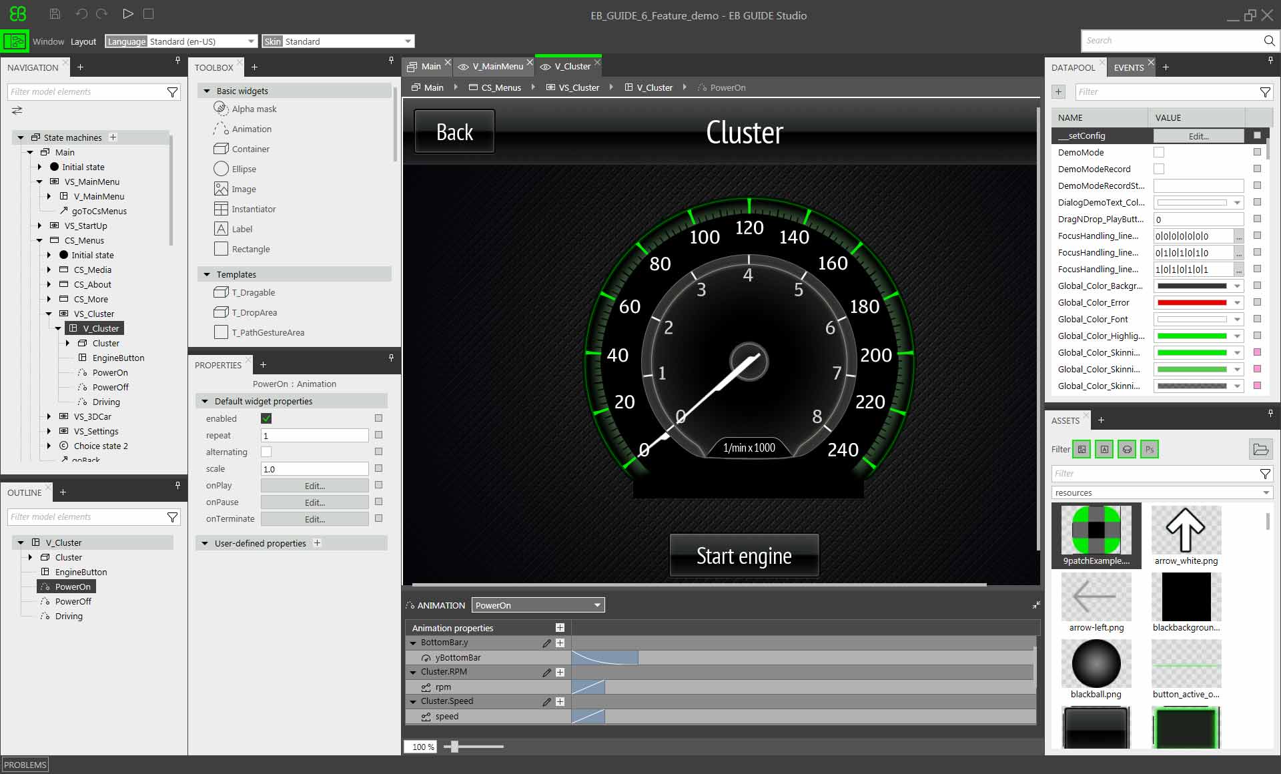
Task: Toggle the DemoMode value checkbox
Action: point(1159,153)
